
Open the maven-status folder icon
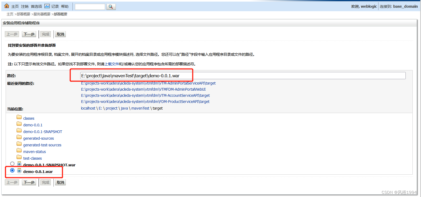coord(19,150)
